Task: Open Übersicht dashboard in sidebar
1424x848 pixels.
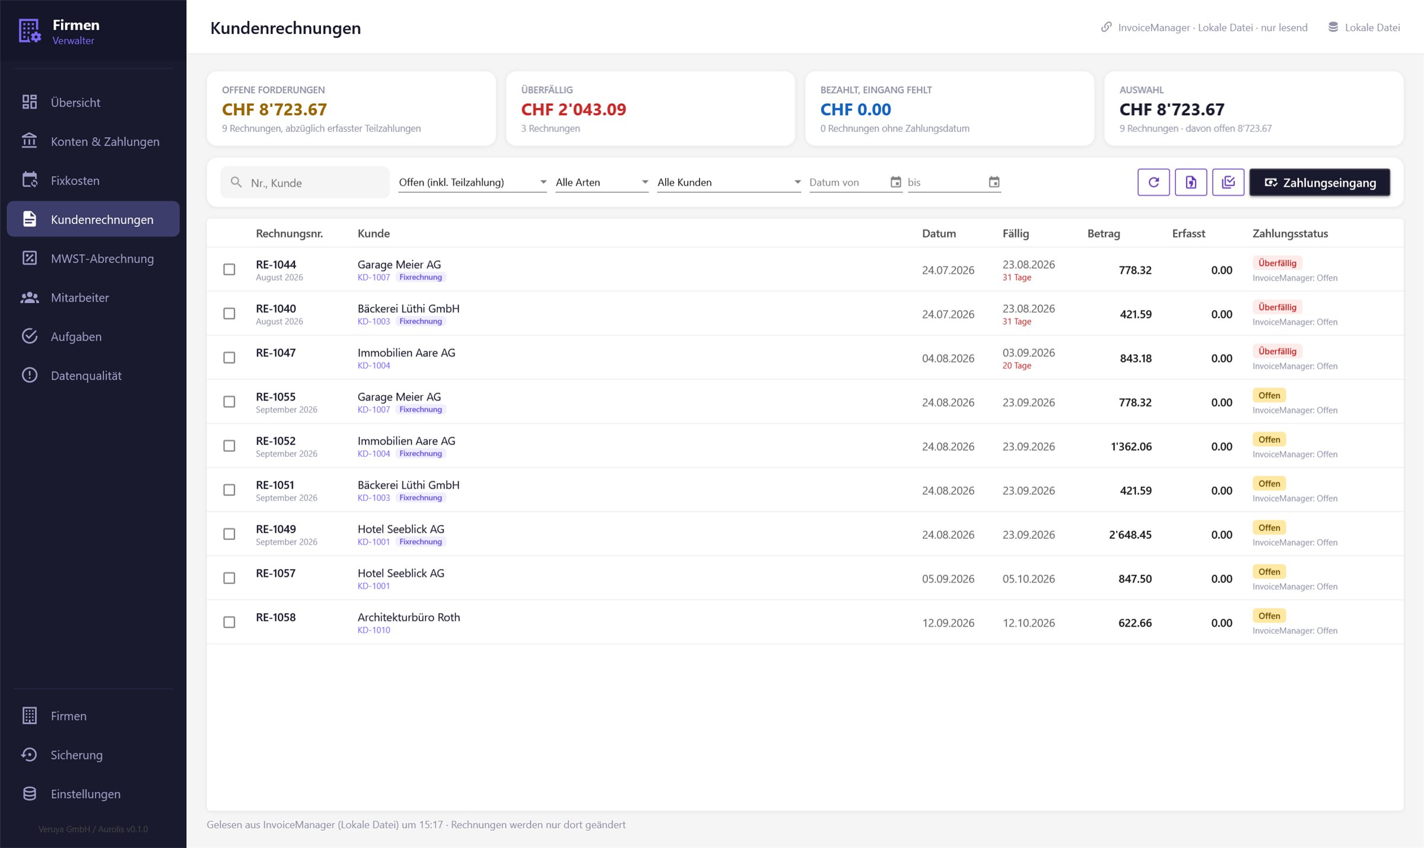Action: [x=93, y=102]
